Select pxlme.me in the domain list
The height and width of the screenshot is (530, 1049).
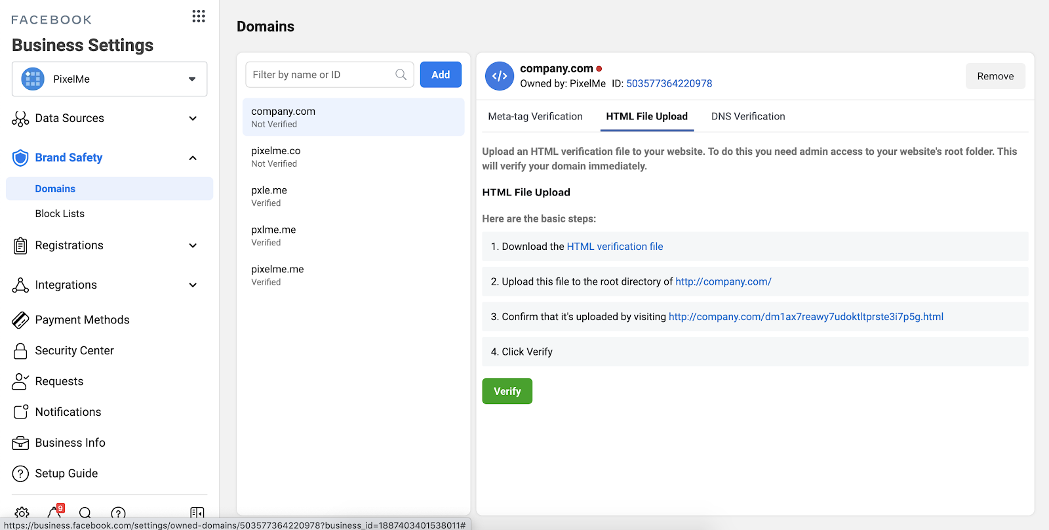click(x=353, y=235)
